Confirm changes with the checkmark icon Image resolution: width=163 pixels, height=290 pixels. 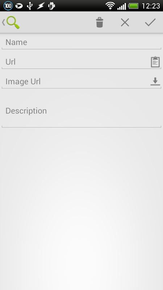(x=150, y=22)
